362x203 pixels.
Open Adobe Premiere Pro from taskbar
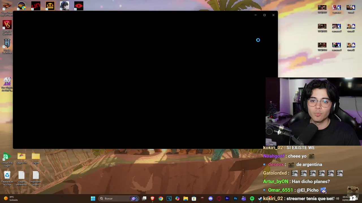227,198
